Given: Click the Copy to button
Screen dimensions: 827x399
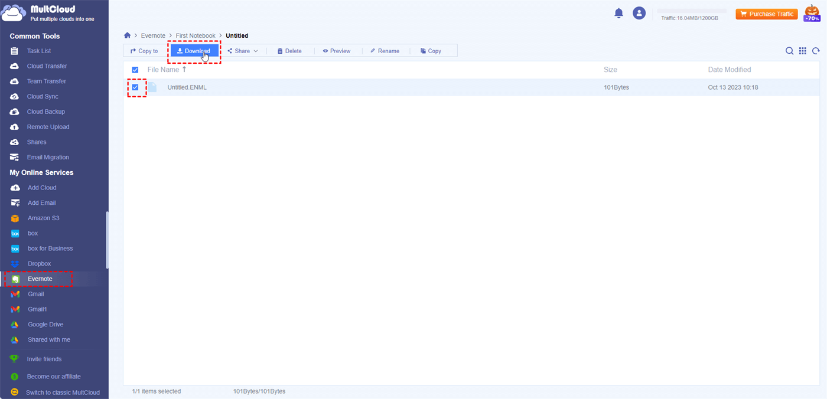Looking at the screenshot, I should [x=144, y=51].
